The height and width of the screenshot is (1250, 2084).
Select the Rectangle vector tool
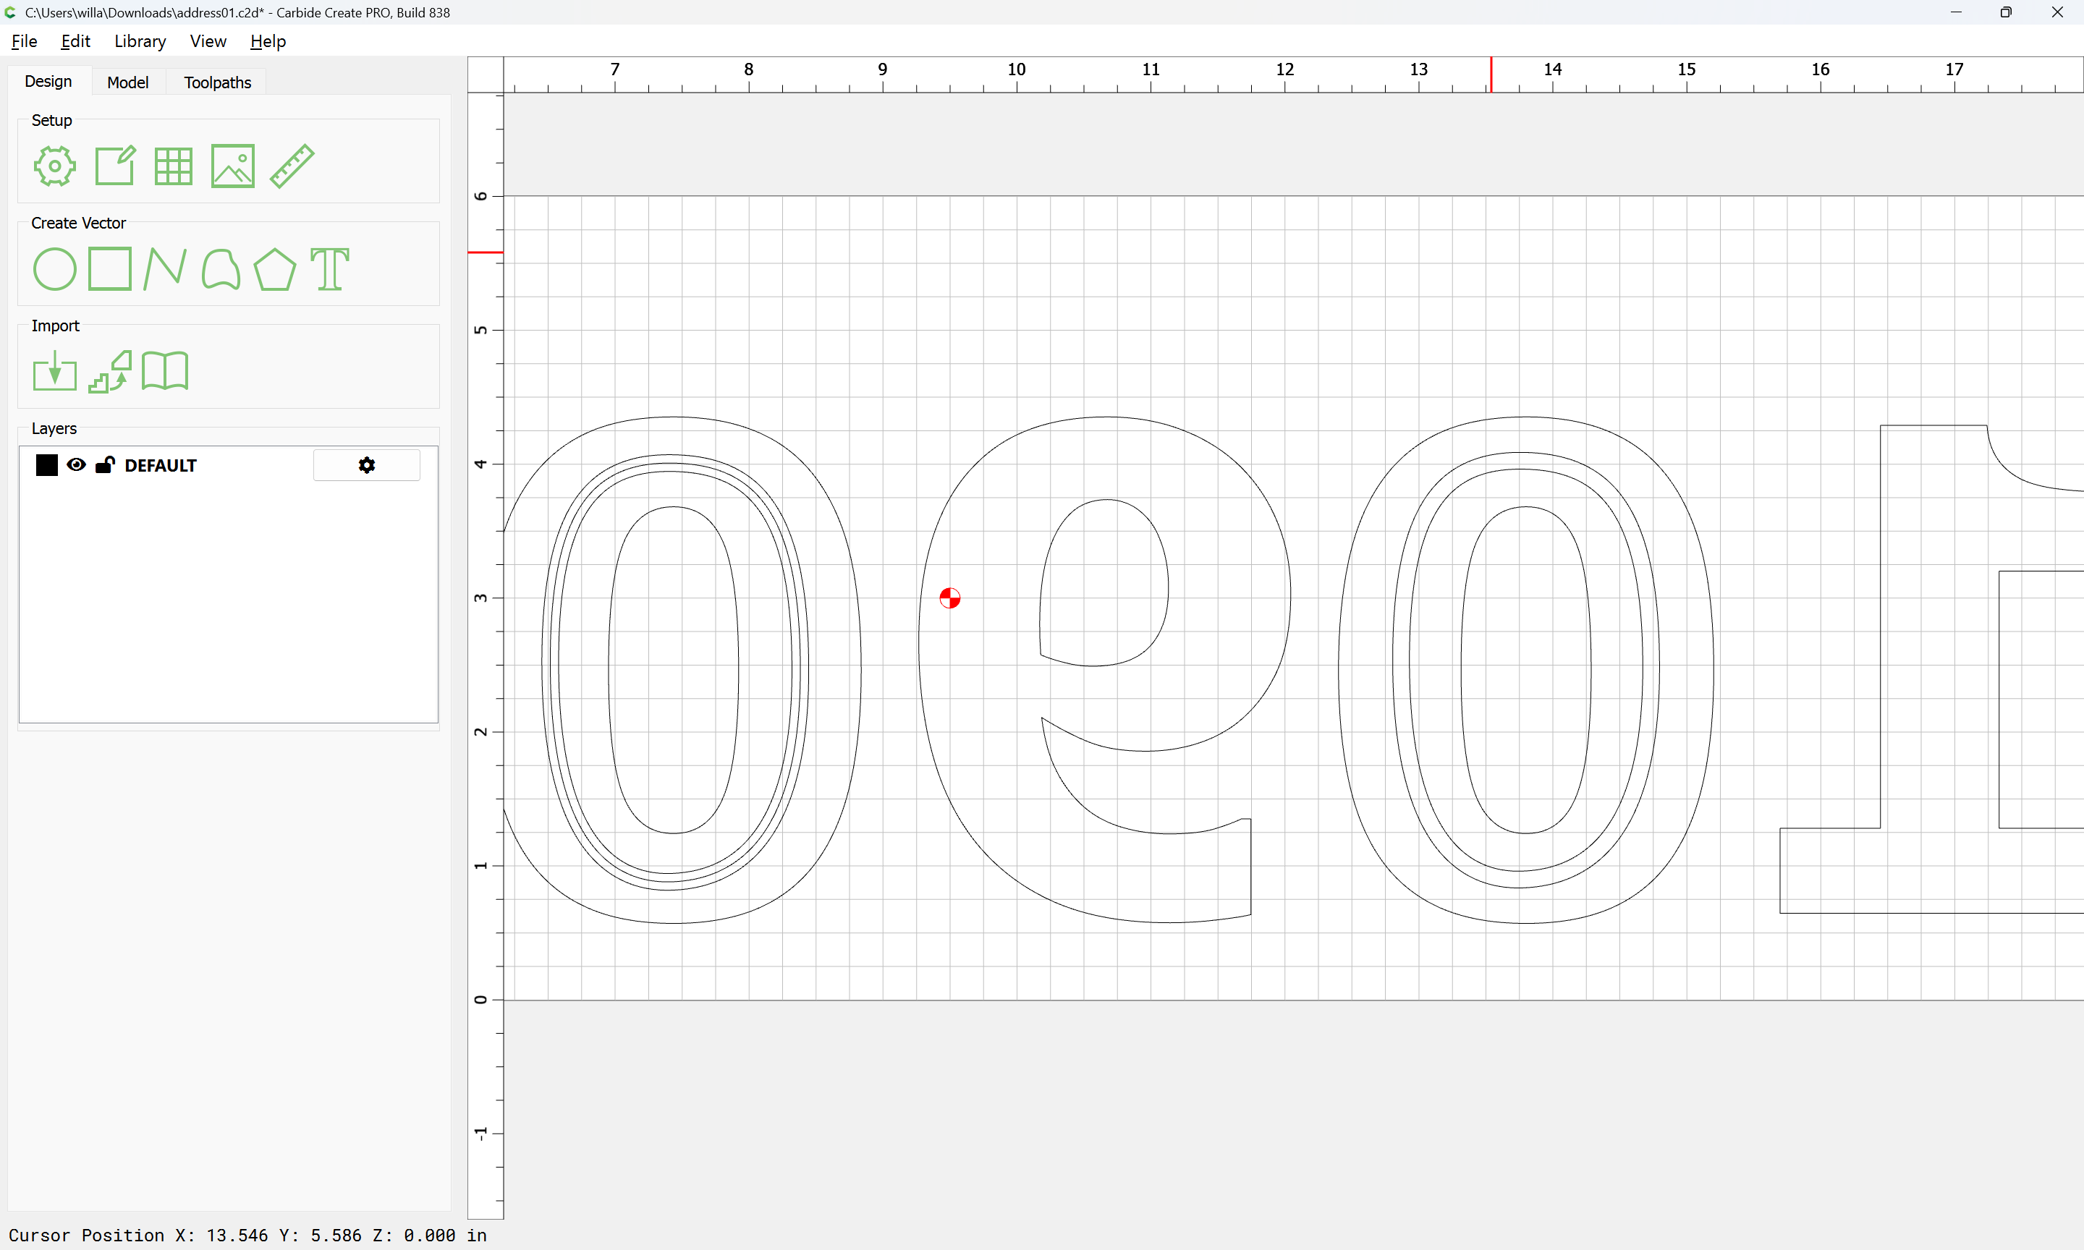(x=109, y=270)
